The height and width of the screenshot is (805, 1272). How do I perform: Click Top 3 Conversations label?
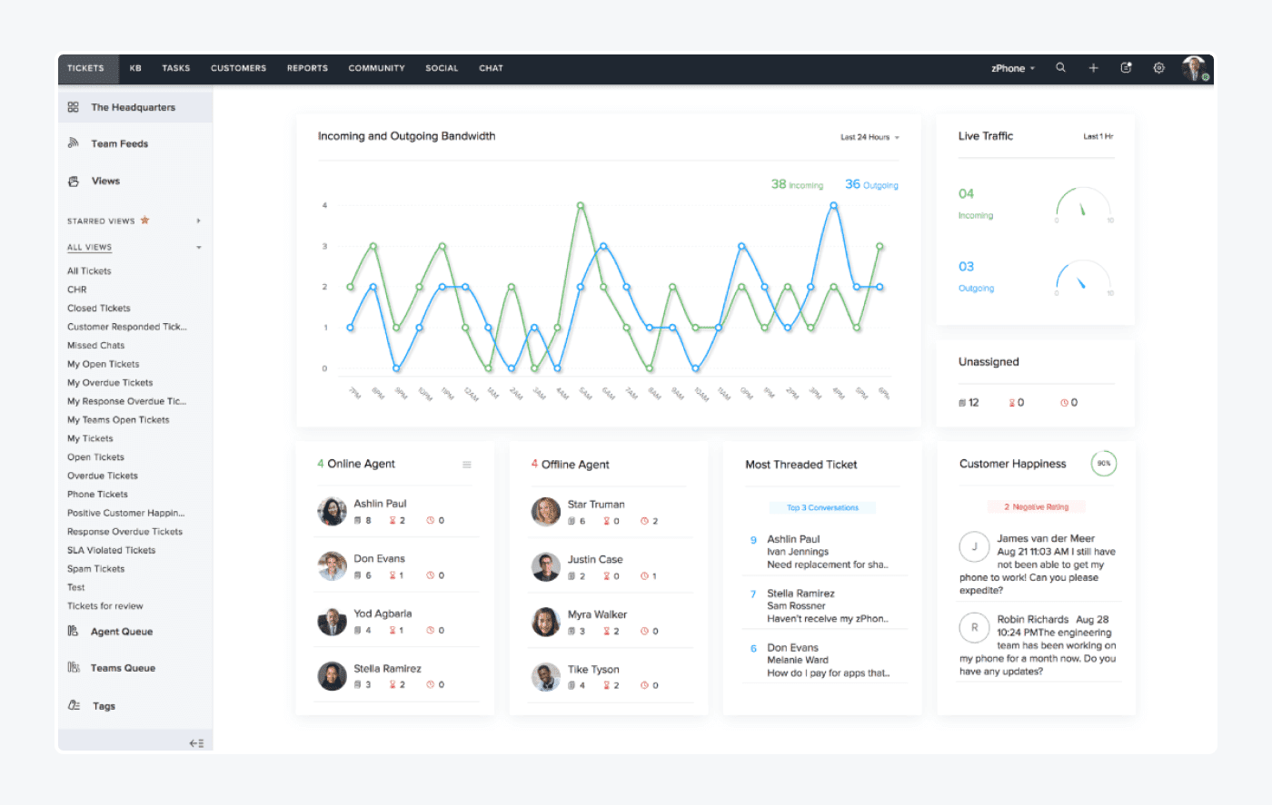pyautogui.click(x=822, y=507)
